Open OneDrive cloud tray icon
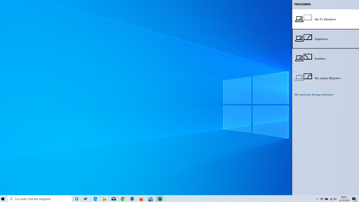This screenshot has height=202, width=359. click(322, 199)
